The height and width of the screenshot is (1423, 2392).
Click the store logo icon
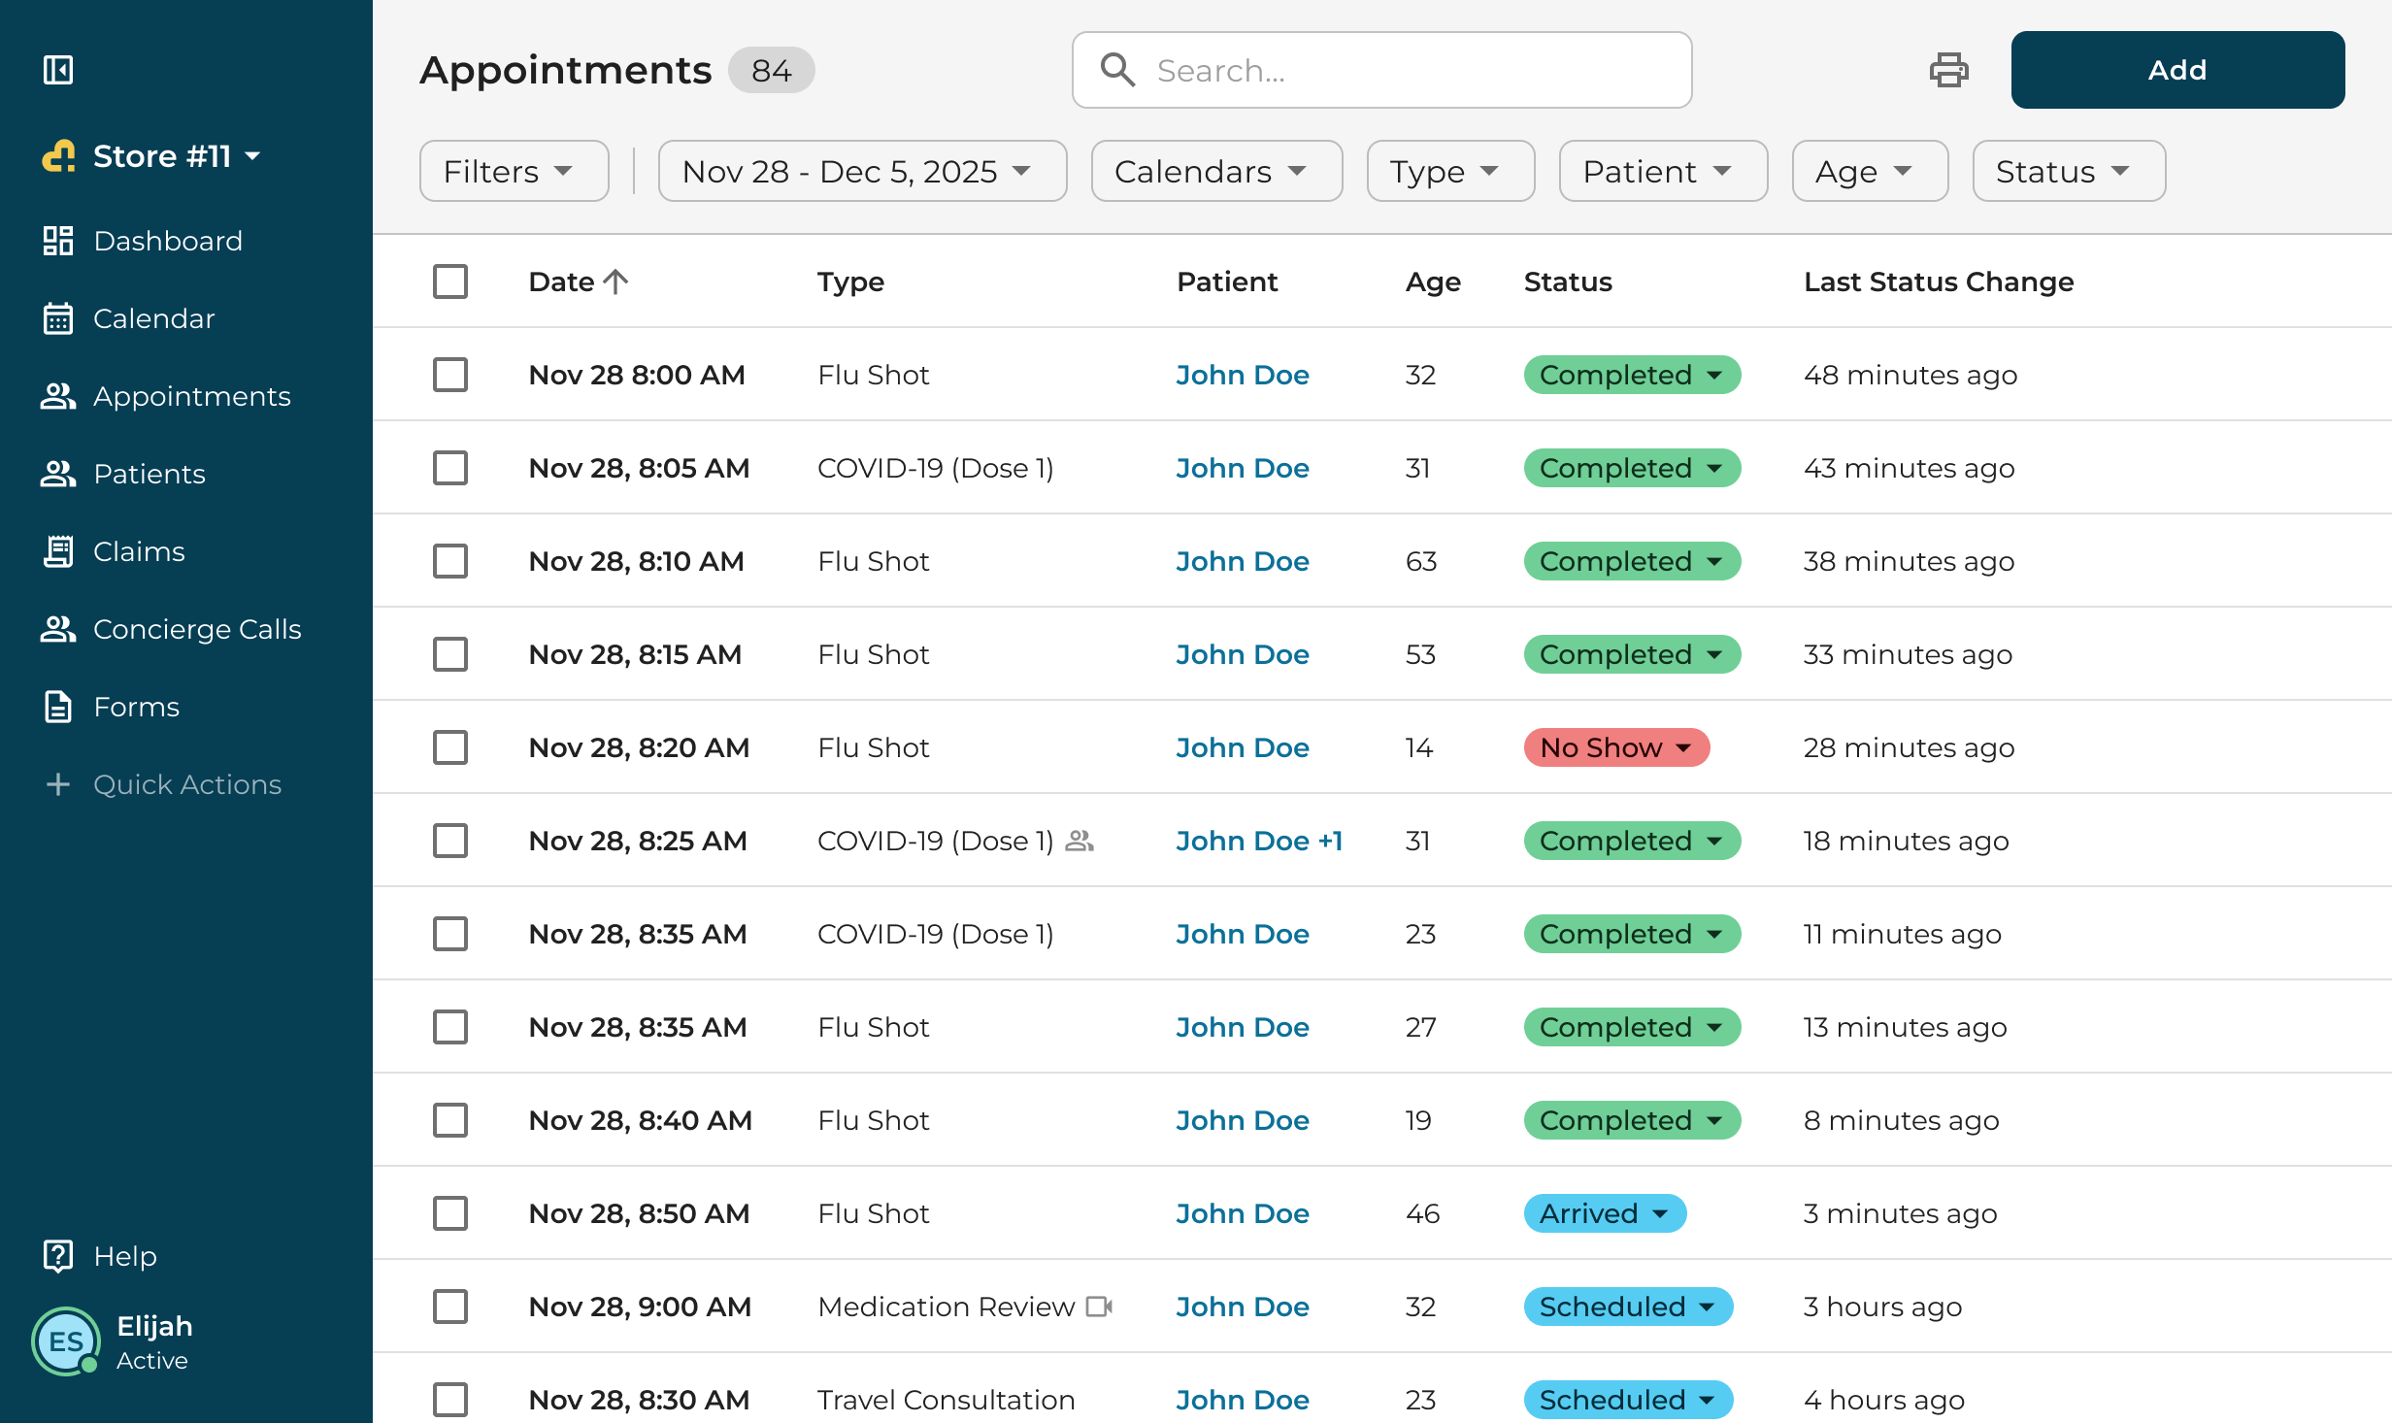click(x=59, y=156)
